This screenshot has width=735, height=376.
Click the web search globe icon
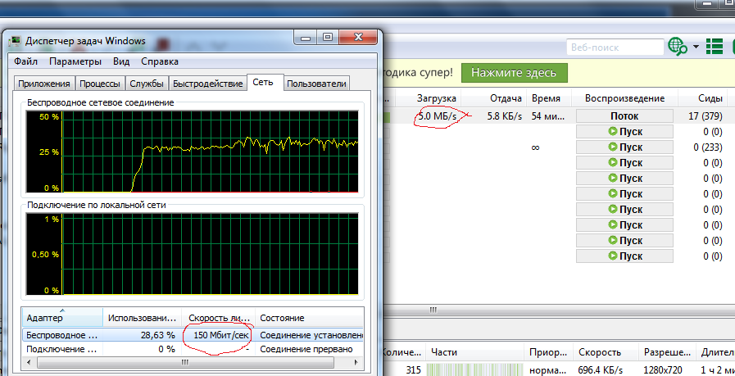[677, 47]
